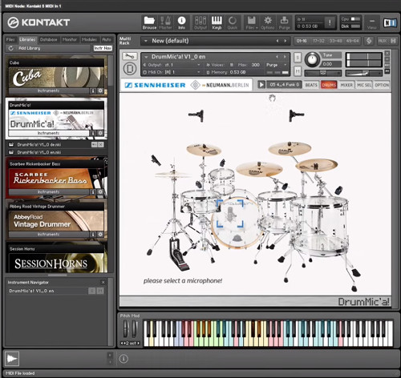Switch to the Database tab
The width and height of the screenshot is (401, 378).
pos(48,39)
